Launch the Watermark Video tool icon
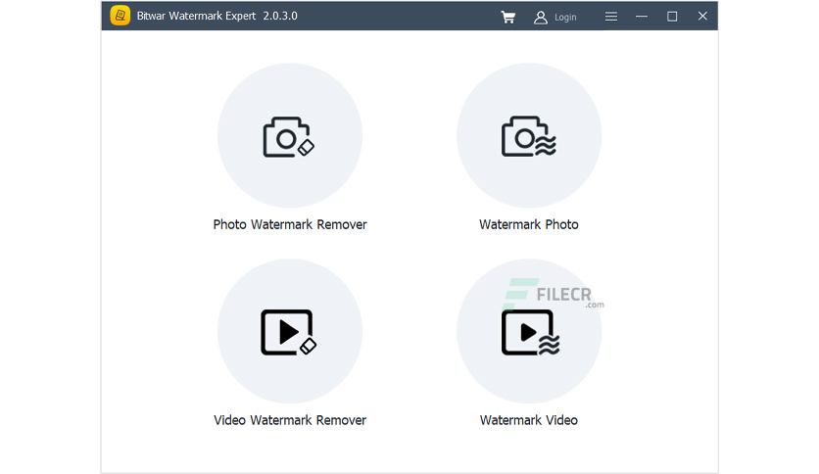 click(529, 331)
